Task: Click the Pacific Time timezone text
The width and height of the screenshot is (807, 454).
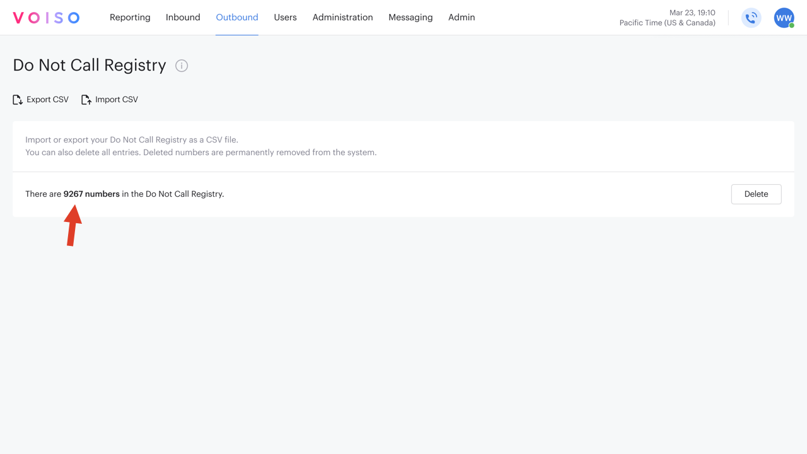Action: (x=667, y=23)
